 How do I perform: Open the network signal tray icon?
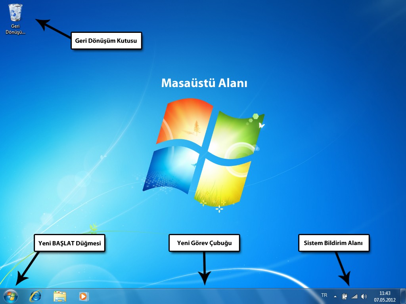pos(354,296)
